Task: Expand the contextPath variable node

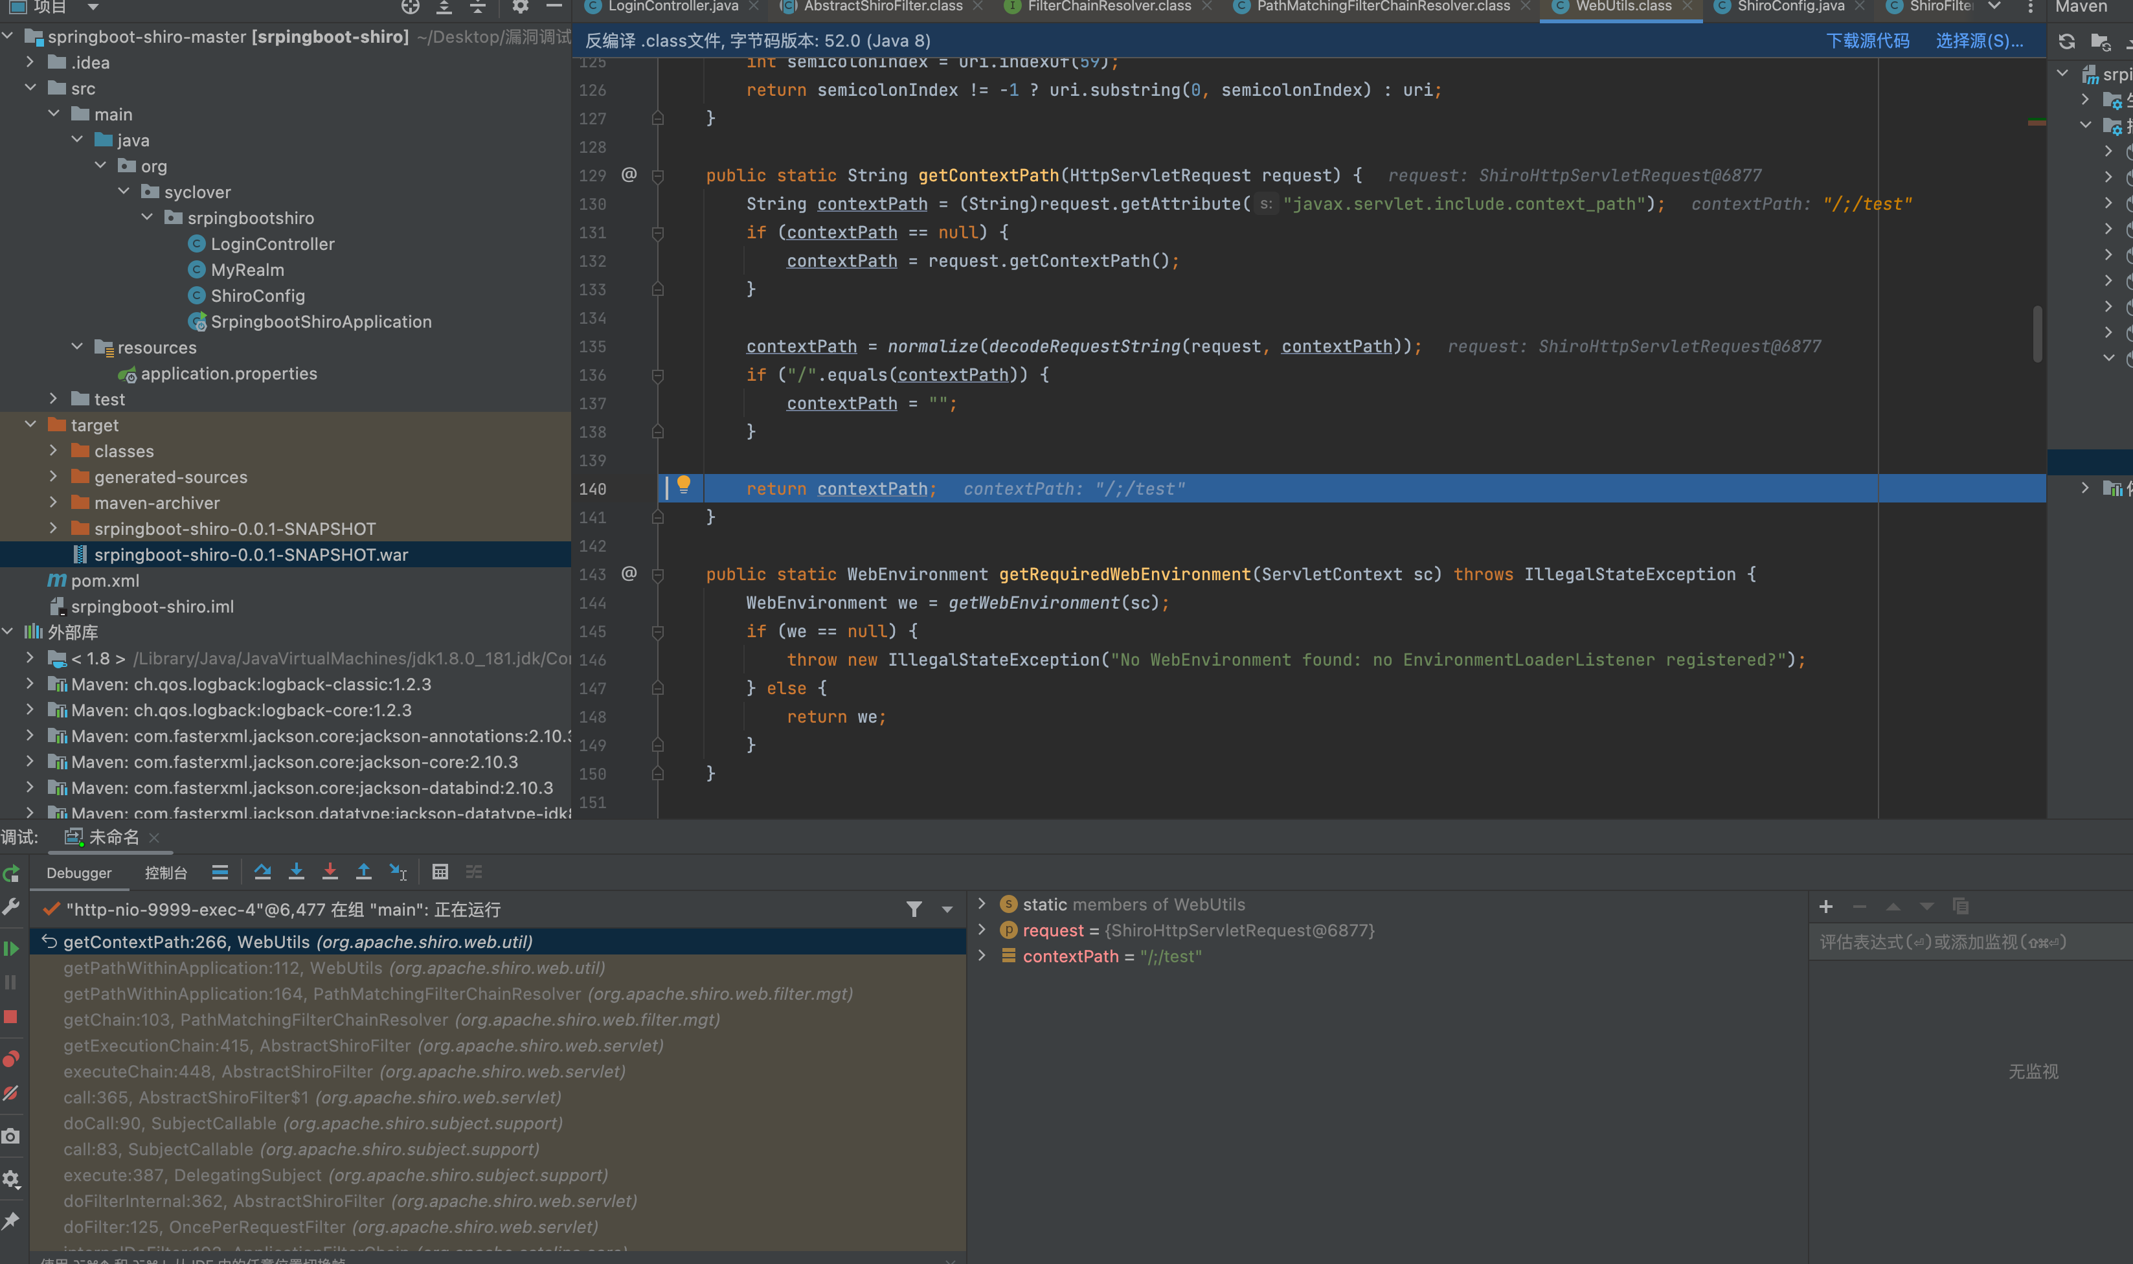Action: point(982,956)
